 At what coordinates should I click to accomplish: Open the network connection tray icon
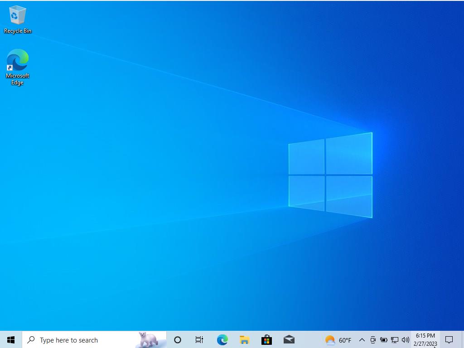click(x=395, y=340)
